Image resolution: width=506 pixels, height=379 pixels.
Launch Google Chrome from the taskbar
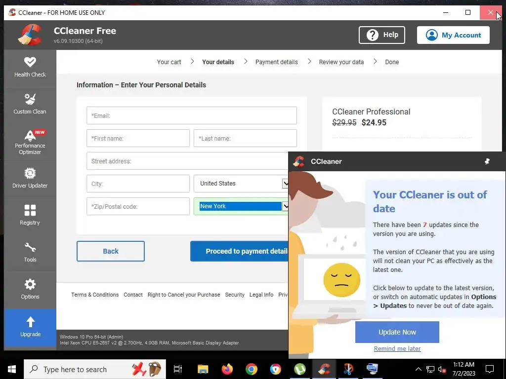252,369
